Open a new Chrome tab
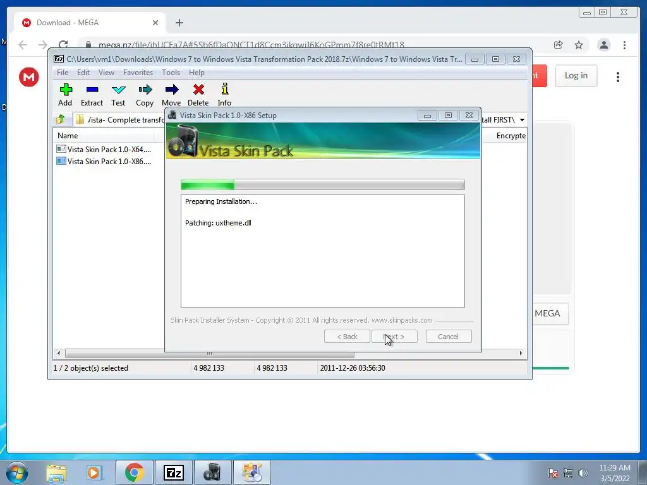The image size is (647, 485). [x=179, y=23]
